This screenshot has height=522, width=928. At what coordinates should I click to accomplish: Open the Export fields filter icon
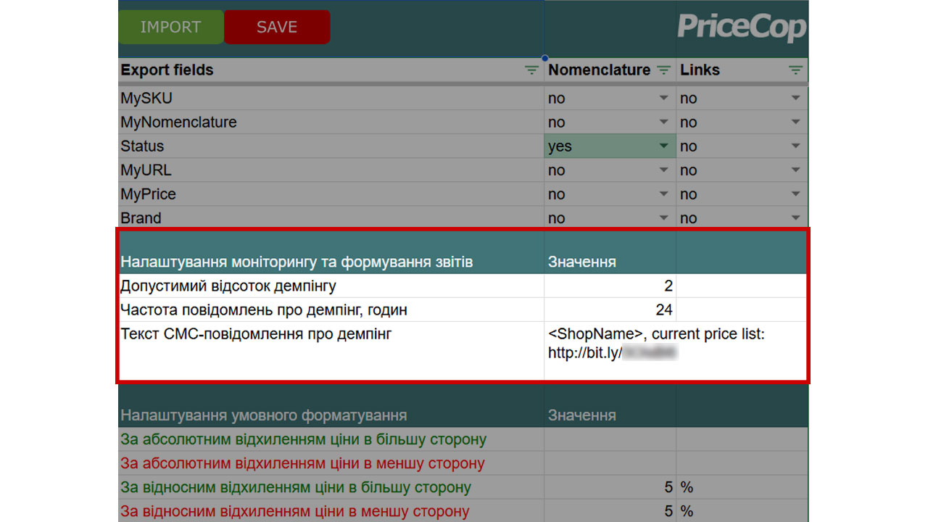pos(531,70)
